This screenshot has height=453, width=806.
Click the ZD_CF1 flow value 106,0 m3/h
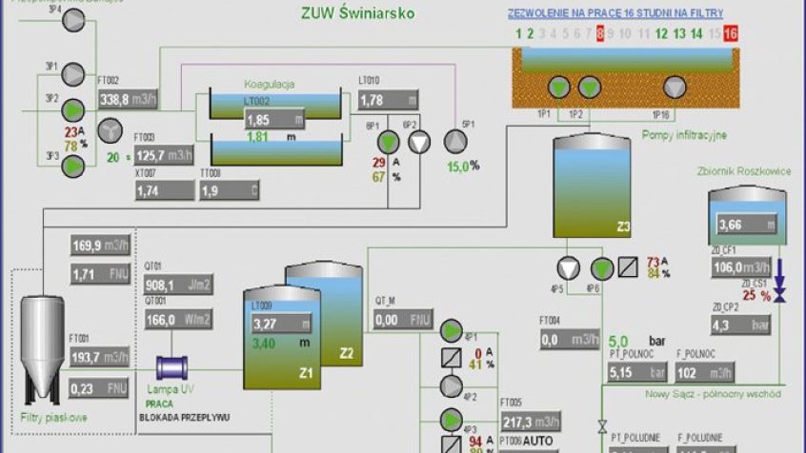pos(741,267)
